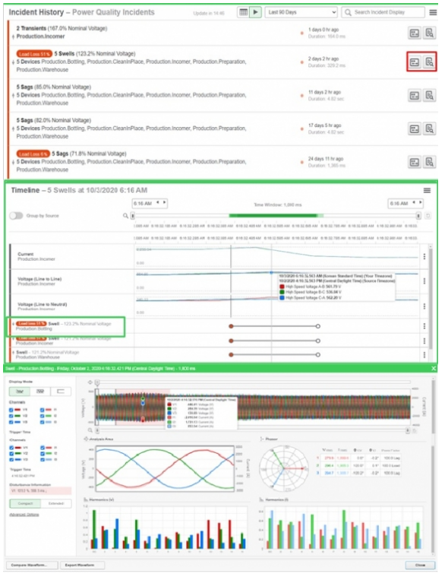Viewport: 445px width, 577px height.
Task: Open the Last 90 Days dropdown
Action: (x=301, y=12)
